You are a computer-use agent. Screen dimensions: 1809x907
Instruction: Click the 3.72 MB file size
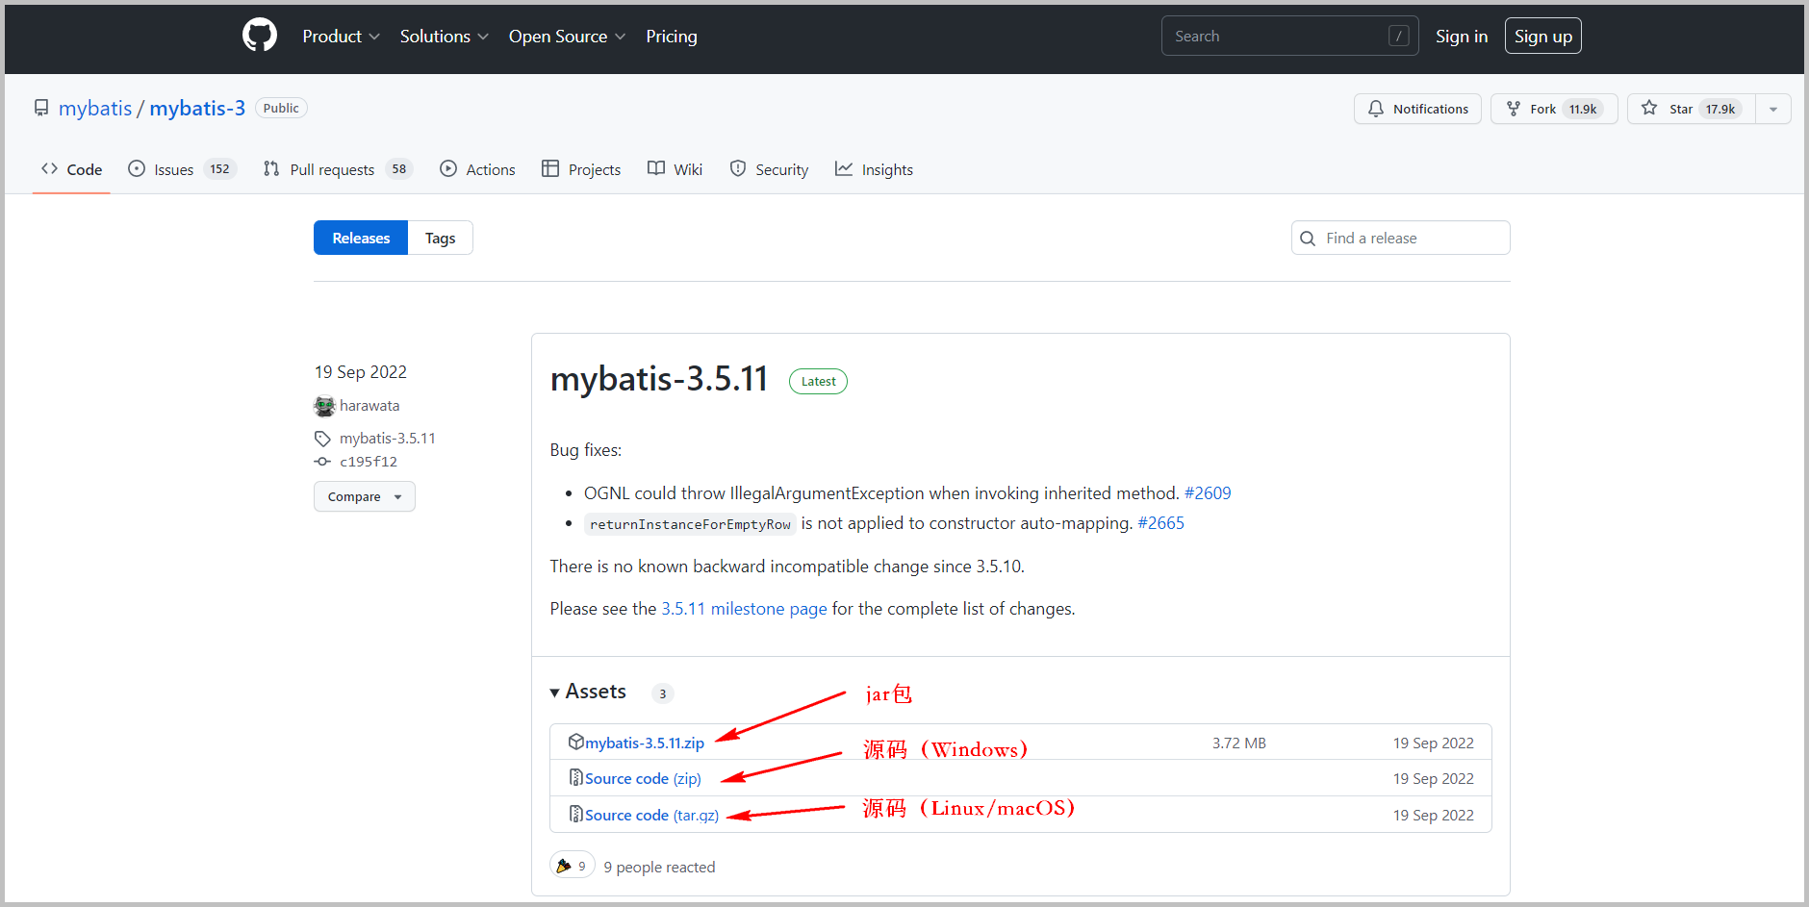point(1238,743)
